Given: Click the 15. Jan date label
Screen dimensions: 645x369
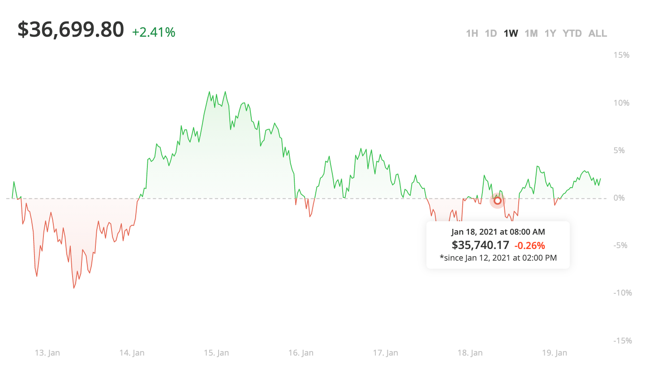Looking at the screenshot, I should click(x=216, y=353).
